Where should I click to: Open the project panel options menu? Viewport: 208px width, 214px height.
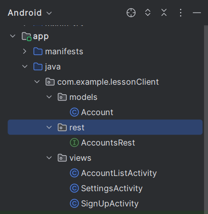[x=181, y=13]
